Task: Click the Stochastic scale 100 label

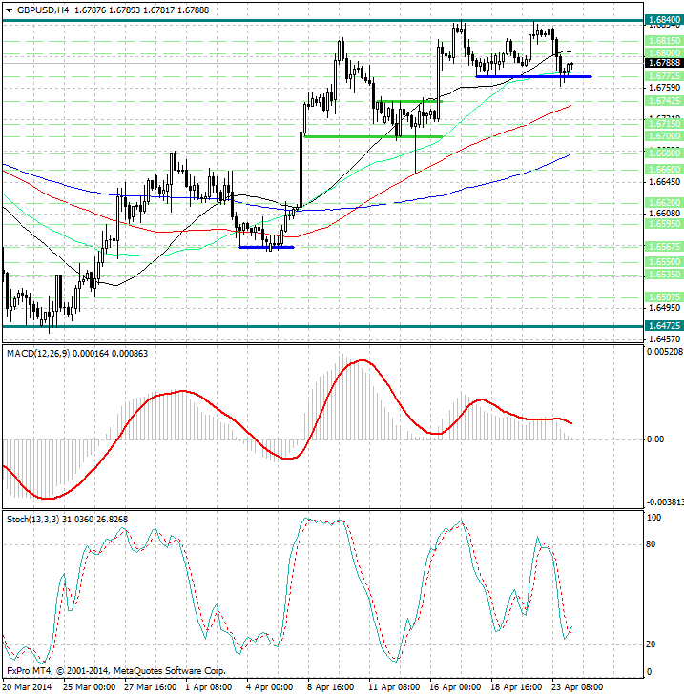Action: point(653,518)
